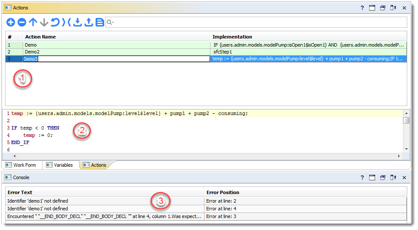Click the undo curved arrow icon

[55, 23]
